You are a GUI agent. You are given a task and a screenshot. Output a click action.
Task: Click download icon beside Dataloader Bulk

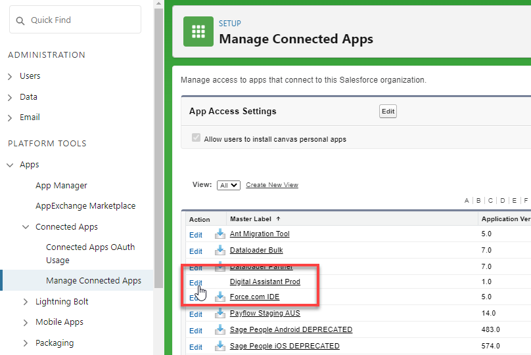click(219, 251)
